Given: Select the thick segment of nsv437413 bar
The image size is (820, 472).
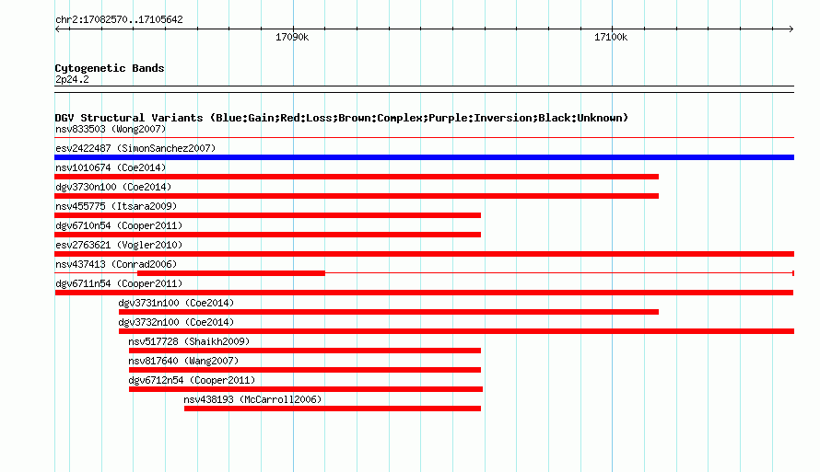Looking at the screenshot, I should (231, 273).
